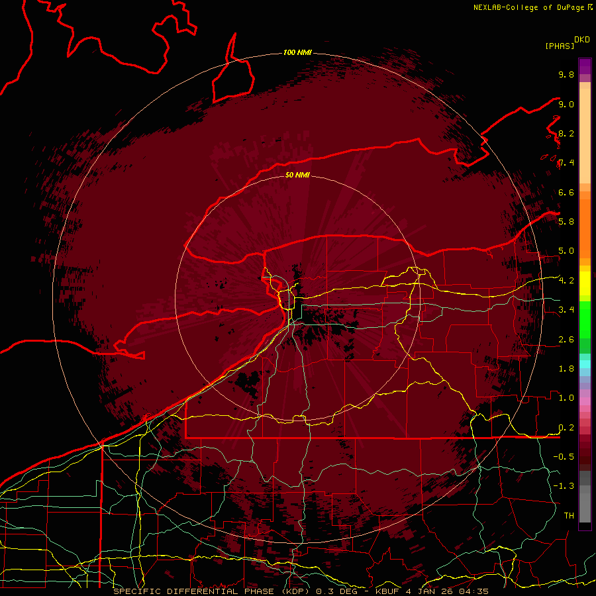The width and height of the screenshot is (596, 596).
Task: Select the 6.6 scale value
Action: [x=566, y=192]
